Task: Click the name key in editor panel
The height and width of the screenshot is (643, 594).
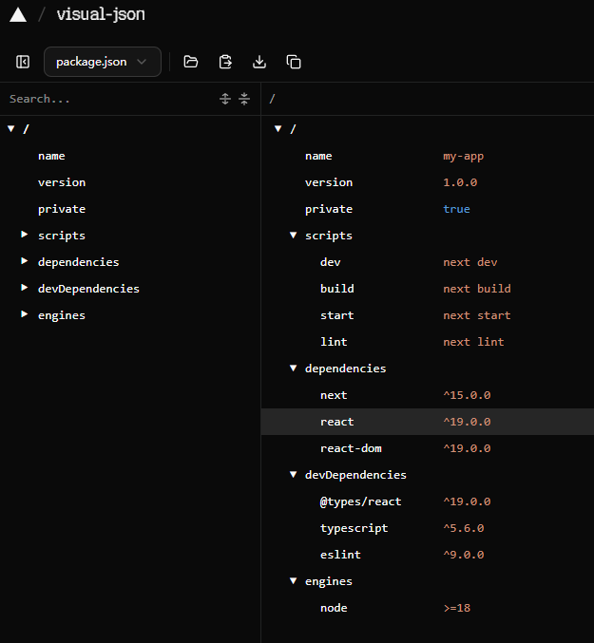Action: point(318,156)
